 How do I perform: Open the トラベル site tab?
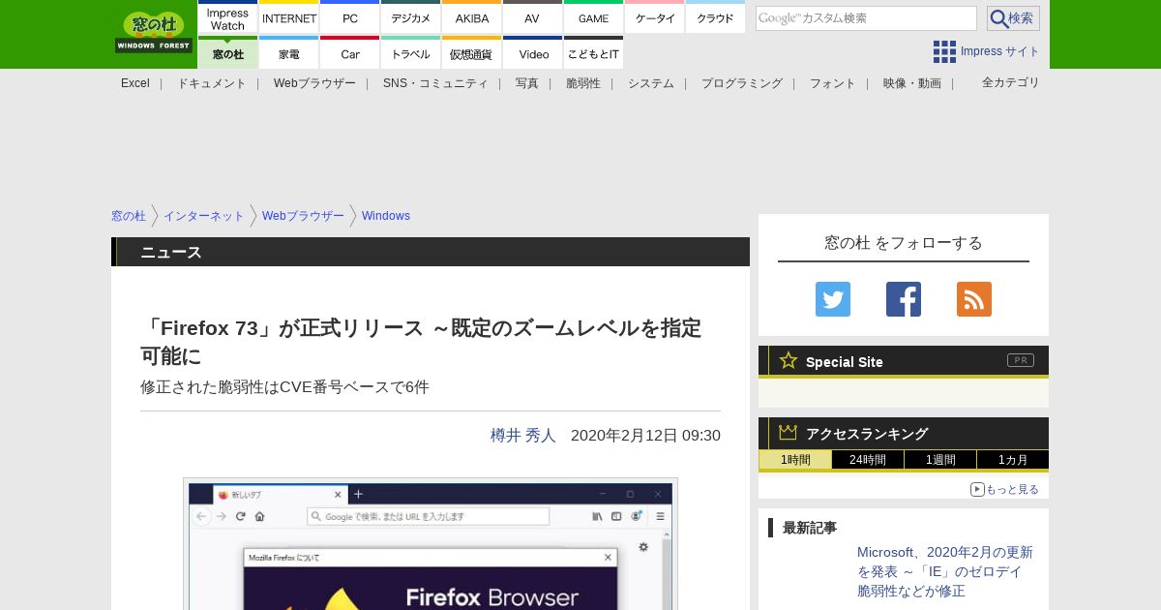[411, 53]
